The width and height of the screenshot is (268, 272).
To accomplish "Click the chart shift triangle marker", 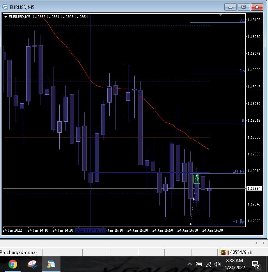I will pos(220,14).
